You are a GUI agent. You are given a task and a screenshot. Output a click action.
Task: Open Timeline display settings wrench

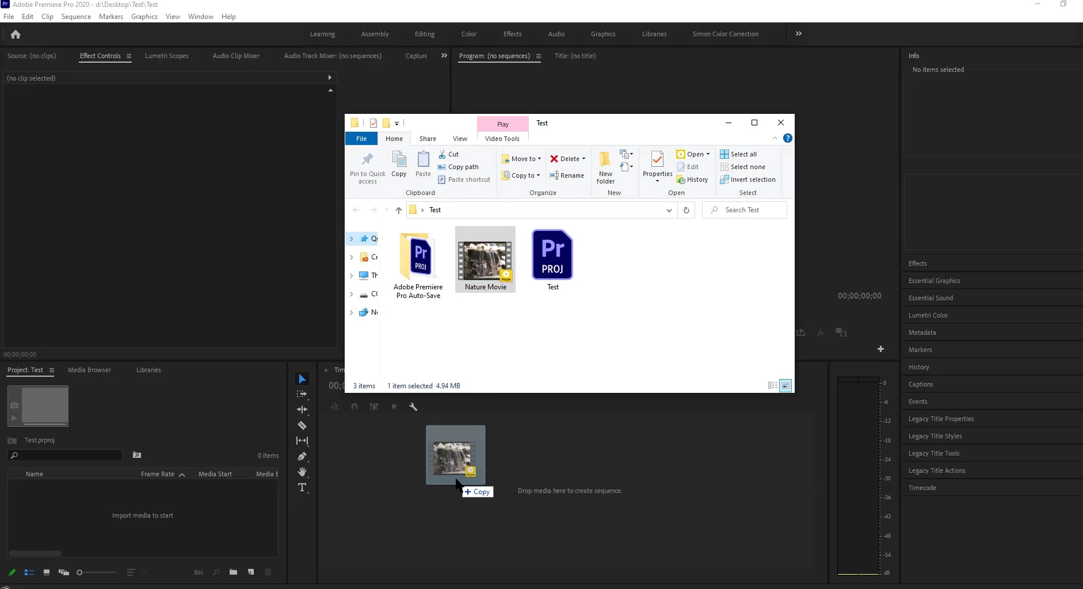click(413, 407)
